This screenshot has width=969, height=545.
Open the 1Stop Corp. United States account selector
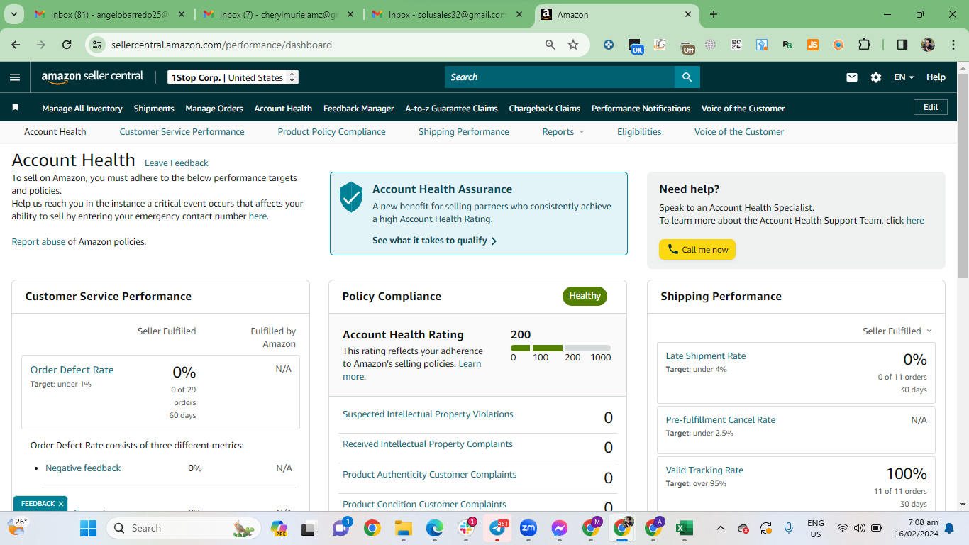click(x=233, y=77)
